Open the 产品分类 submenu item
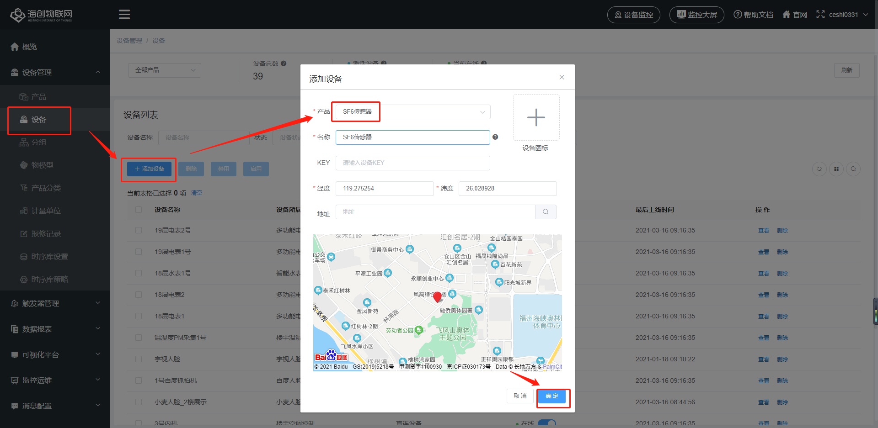 55,188
